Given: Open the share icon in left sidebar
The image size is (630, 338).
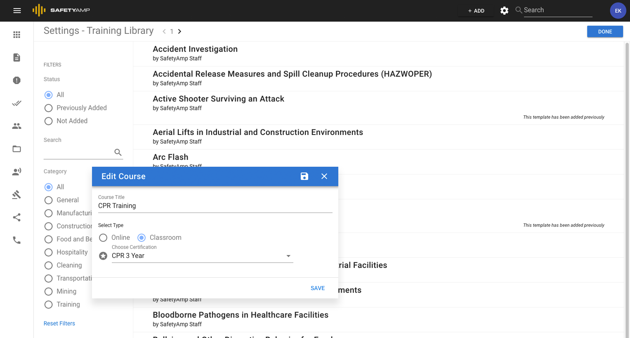Looking at the screenshot, I should pos(17,217).
